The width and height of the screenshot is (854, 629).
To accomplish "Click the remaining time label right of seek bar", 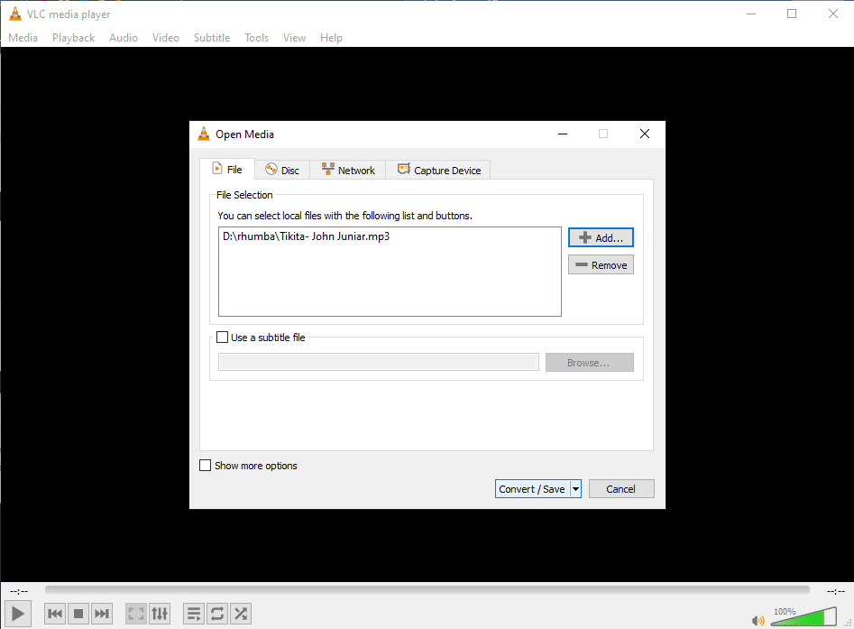I will click(x=835, y=591).
